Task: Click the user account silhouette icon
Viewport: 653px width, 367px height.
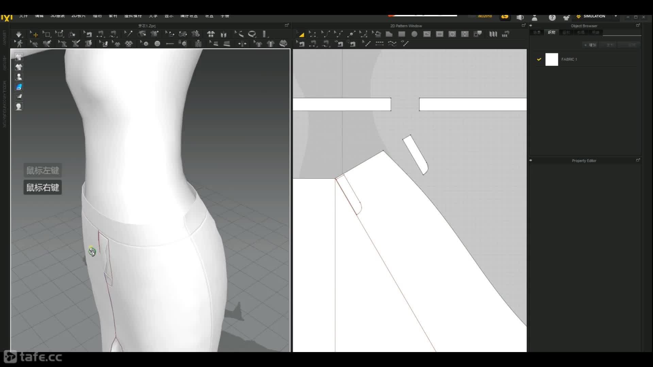Action: pyautogui.click(x=534, y=17)
